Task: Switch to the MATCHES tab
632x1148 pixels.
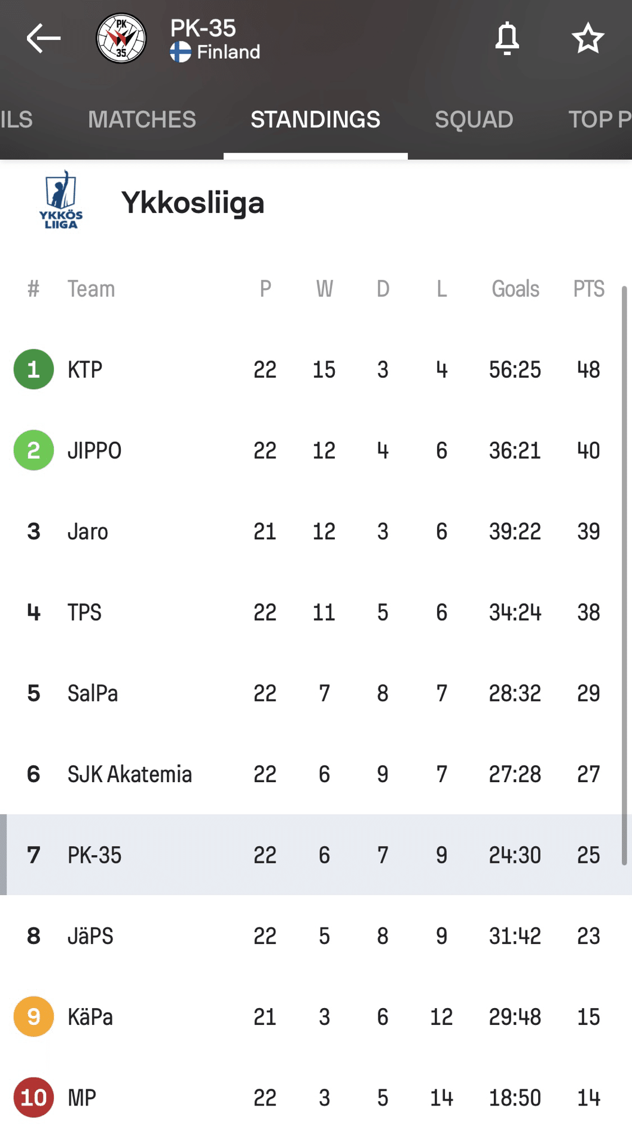Action: click(142, 120)
